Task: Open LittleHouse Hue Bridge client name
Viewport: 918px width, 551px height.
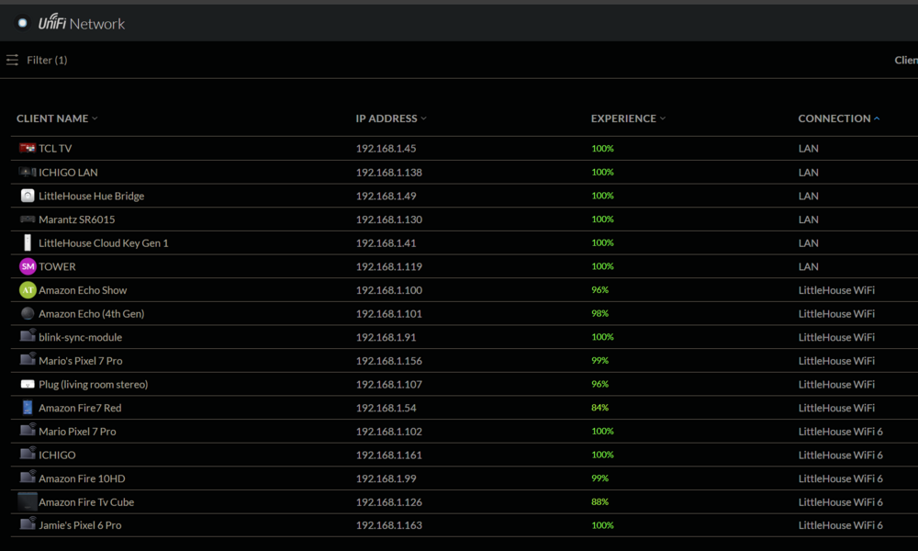Action: click(x=91, y=196)
